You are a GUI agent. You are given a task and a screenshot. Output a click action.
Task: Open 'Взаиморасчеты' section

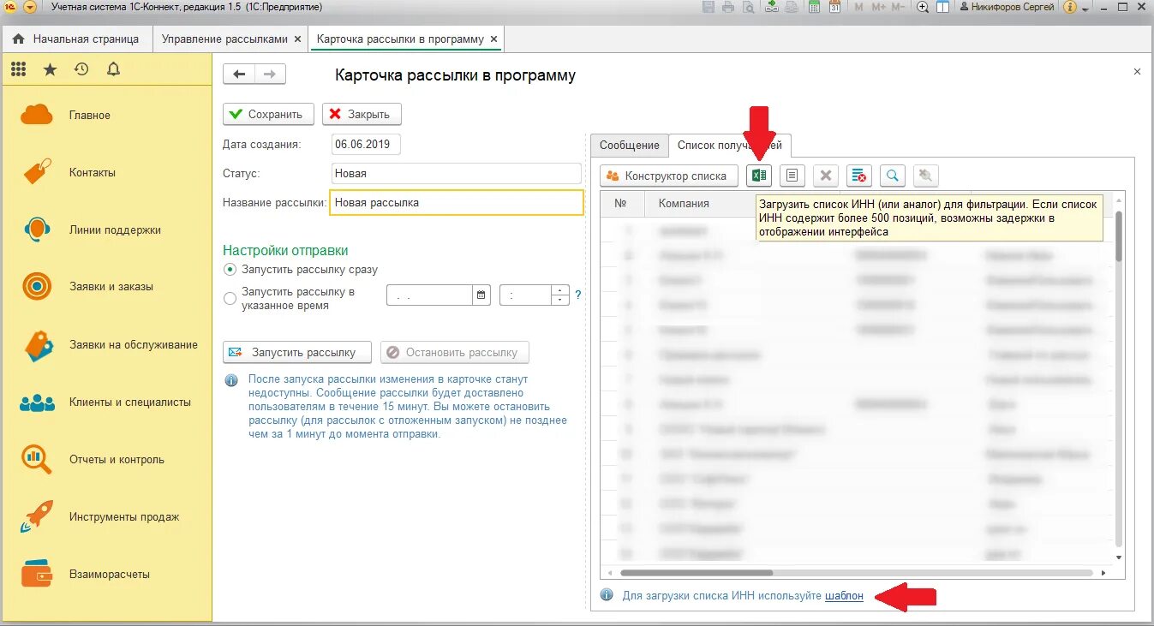106,575
